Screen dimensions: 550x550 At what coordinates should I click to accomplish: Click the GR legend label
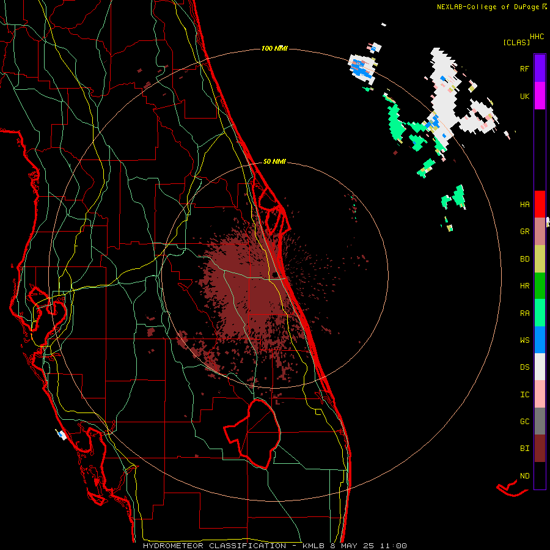524,232
